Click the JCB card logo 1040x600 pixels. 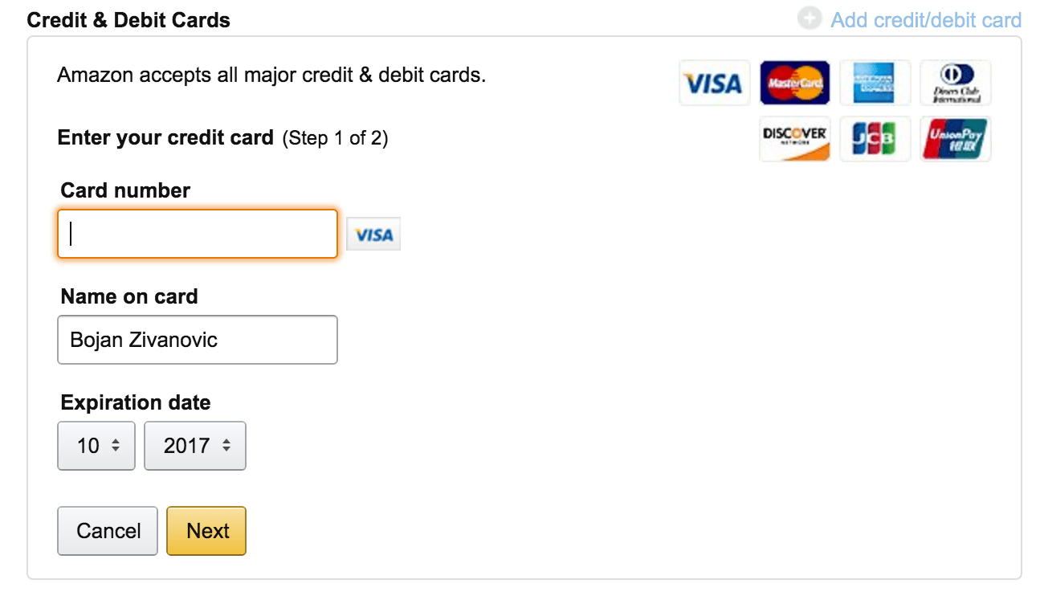[875, 138]
